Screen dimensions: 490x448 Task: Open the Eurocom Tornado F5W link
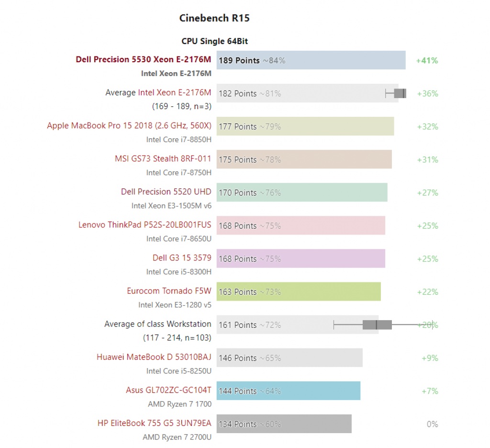169,291
